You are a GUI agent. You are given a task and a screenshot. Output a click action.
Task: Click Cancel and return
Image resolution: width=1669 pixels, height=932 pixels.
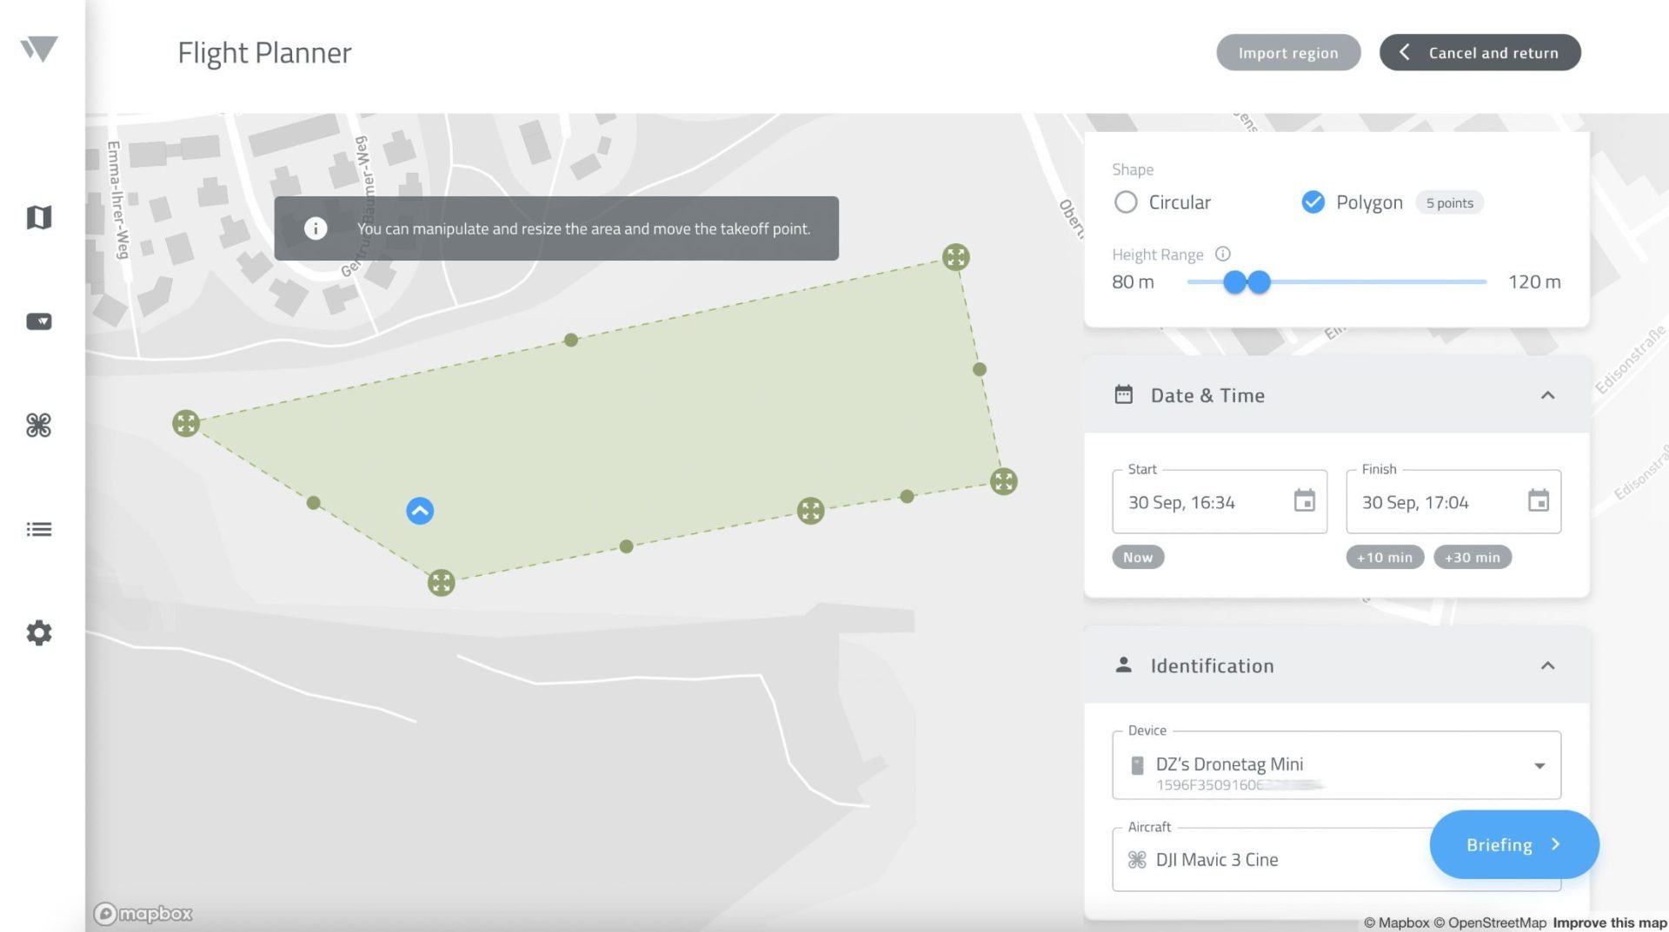click(x=1479, y=52)
